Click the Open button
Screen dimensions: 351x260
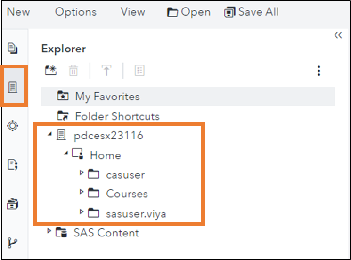tap(189, 12)
